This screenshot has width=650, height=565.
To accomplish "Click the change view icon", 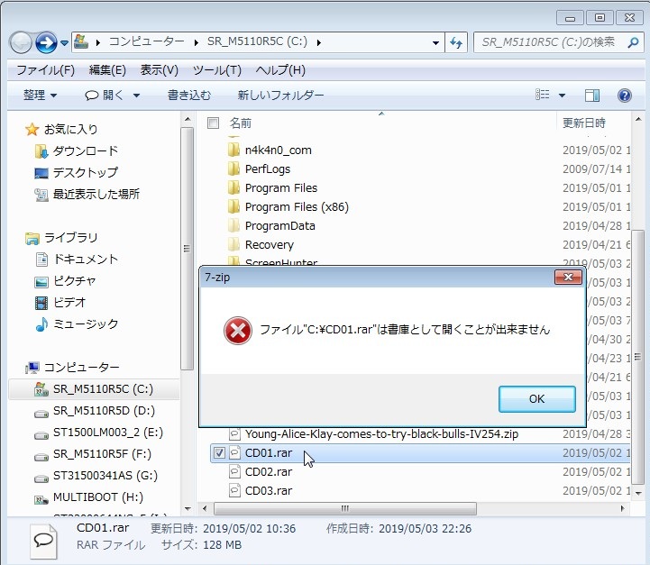I will [x=542, y=95].
